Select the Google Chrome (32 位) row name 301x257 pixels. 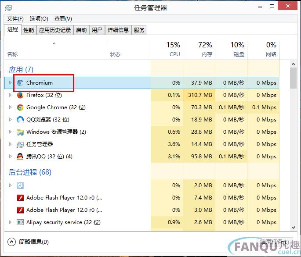(56, 107)
